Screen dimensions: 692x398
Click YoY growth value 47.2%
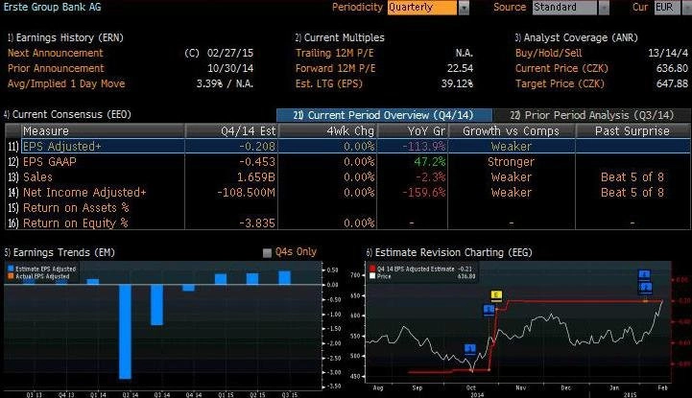pyautogui.click(x=429, y=162)
